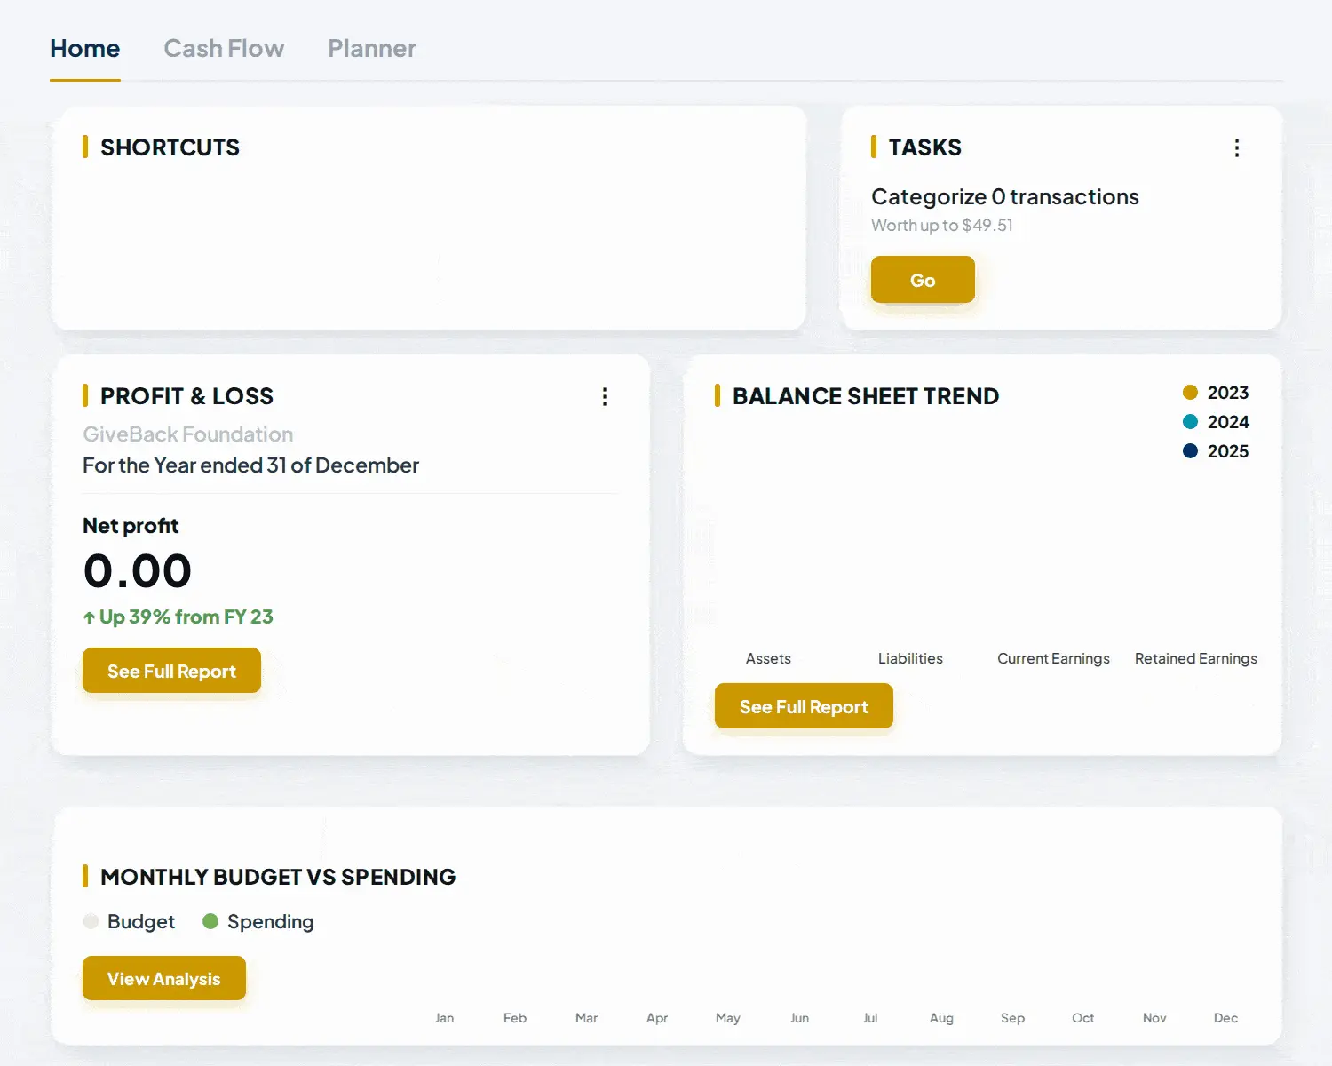Click the 0.00 net profit value
Viewport: 1332px width, 1066px height.
pos(138,570)
